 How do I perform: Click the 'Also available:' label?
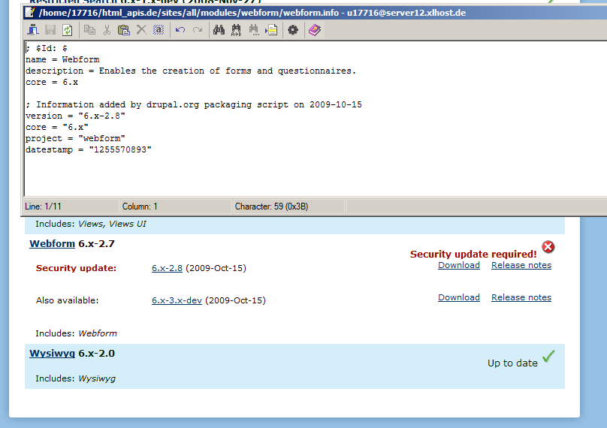pyautogui.click(x=68, y=300)
